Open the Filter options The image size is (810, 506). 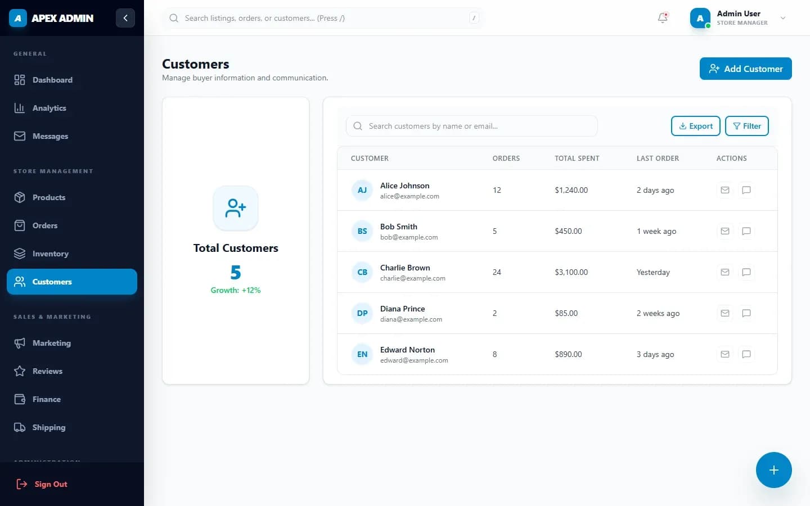[x=746, y=126]
